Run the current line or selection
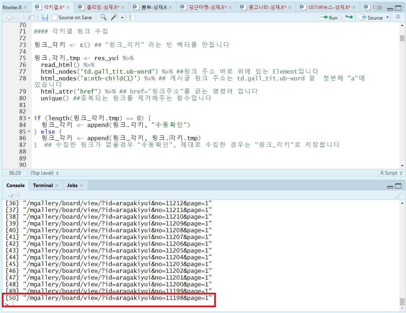The image size is (406, 313). point(329,17)
